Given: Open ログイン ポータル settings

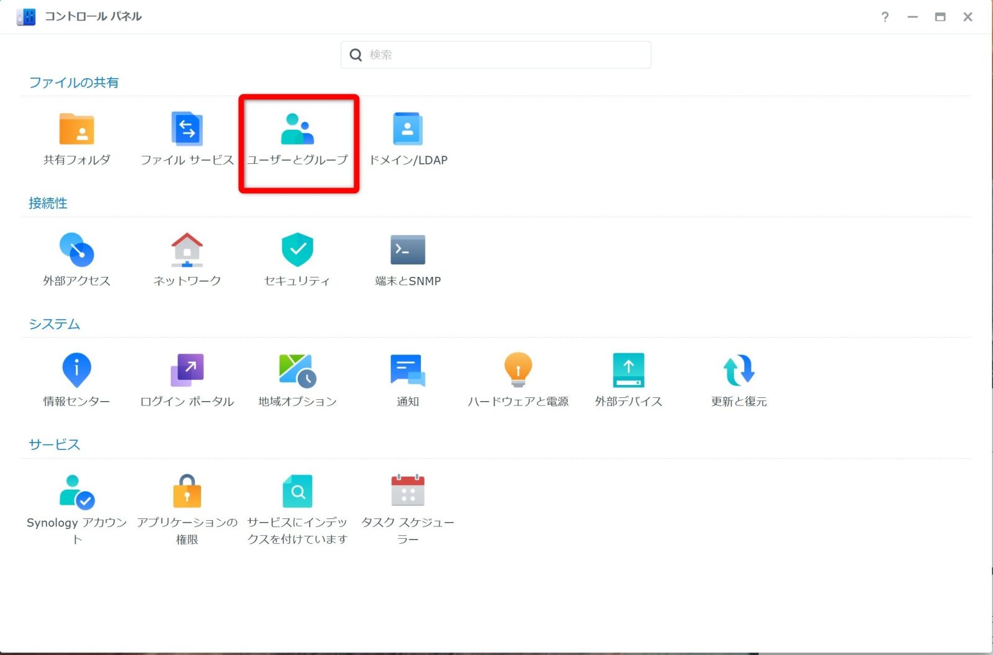Looking at the screenshot, I should click(187, 371).
